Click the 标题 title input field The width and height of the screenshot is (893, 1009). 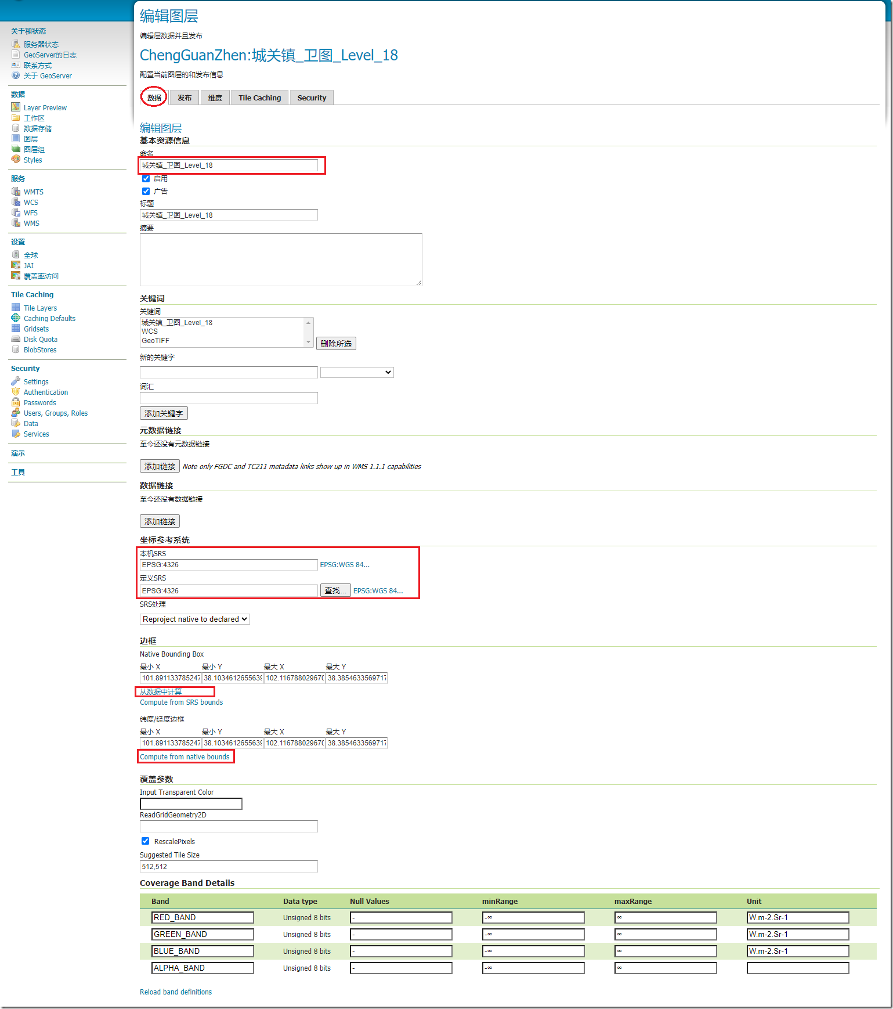tap(229, 215)
